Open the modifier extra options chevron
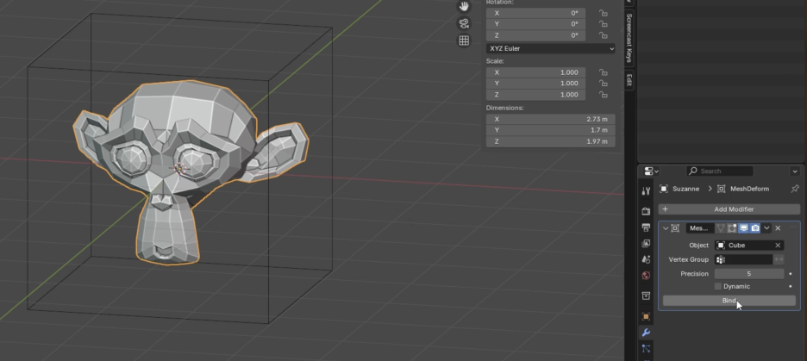 [766, 227]
